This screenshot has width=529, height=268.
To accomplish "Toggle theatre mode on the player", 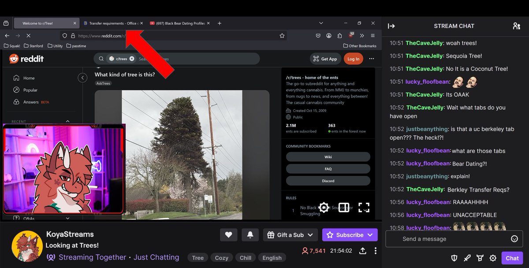I will pos(344,208).
